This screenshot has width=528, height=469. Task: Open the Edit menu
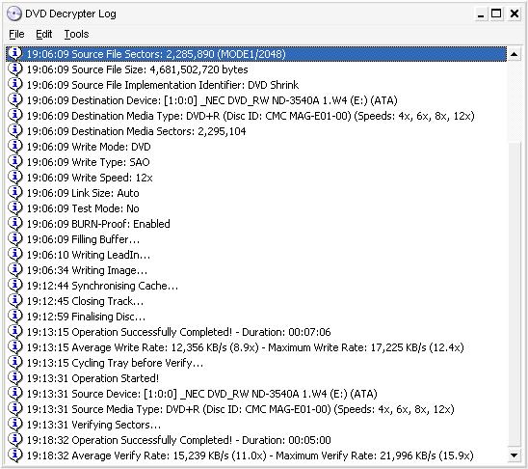tap(43, 34)
